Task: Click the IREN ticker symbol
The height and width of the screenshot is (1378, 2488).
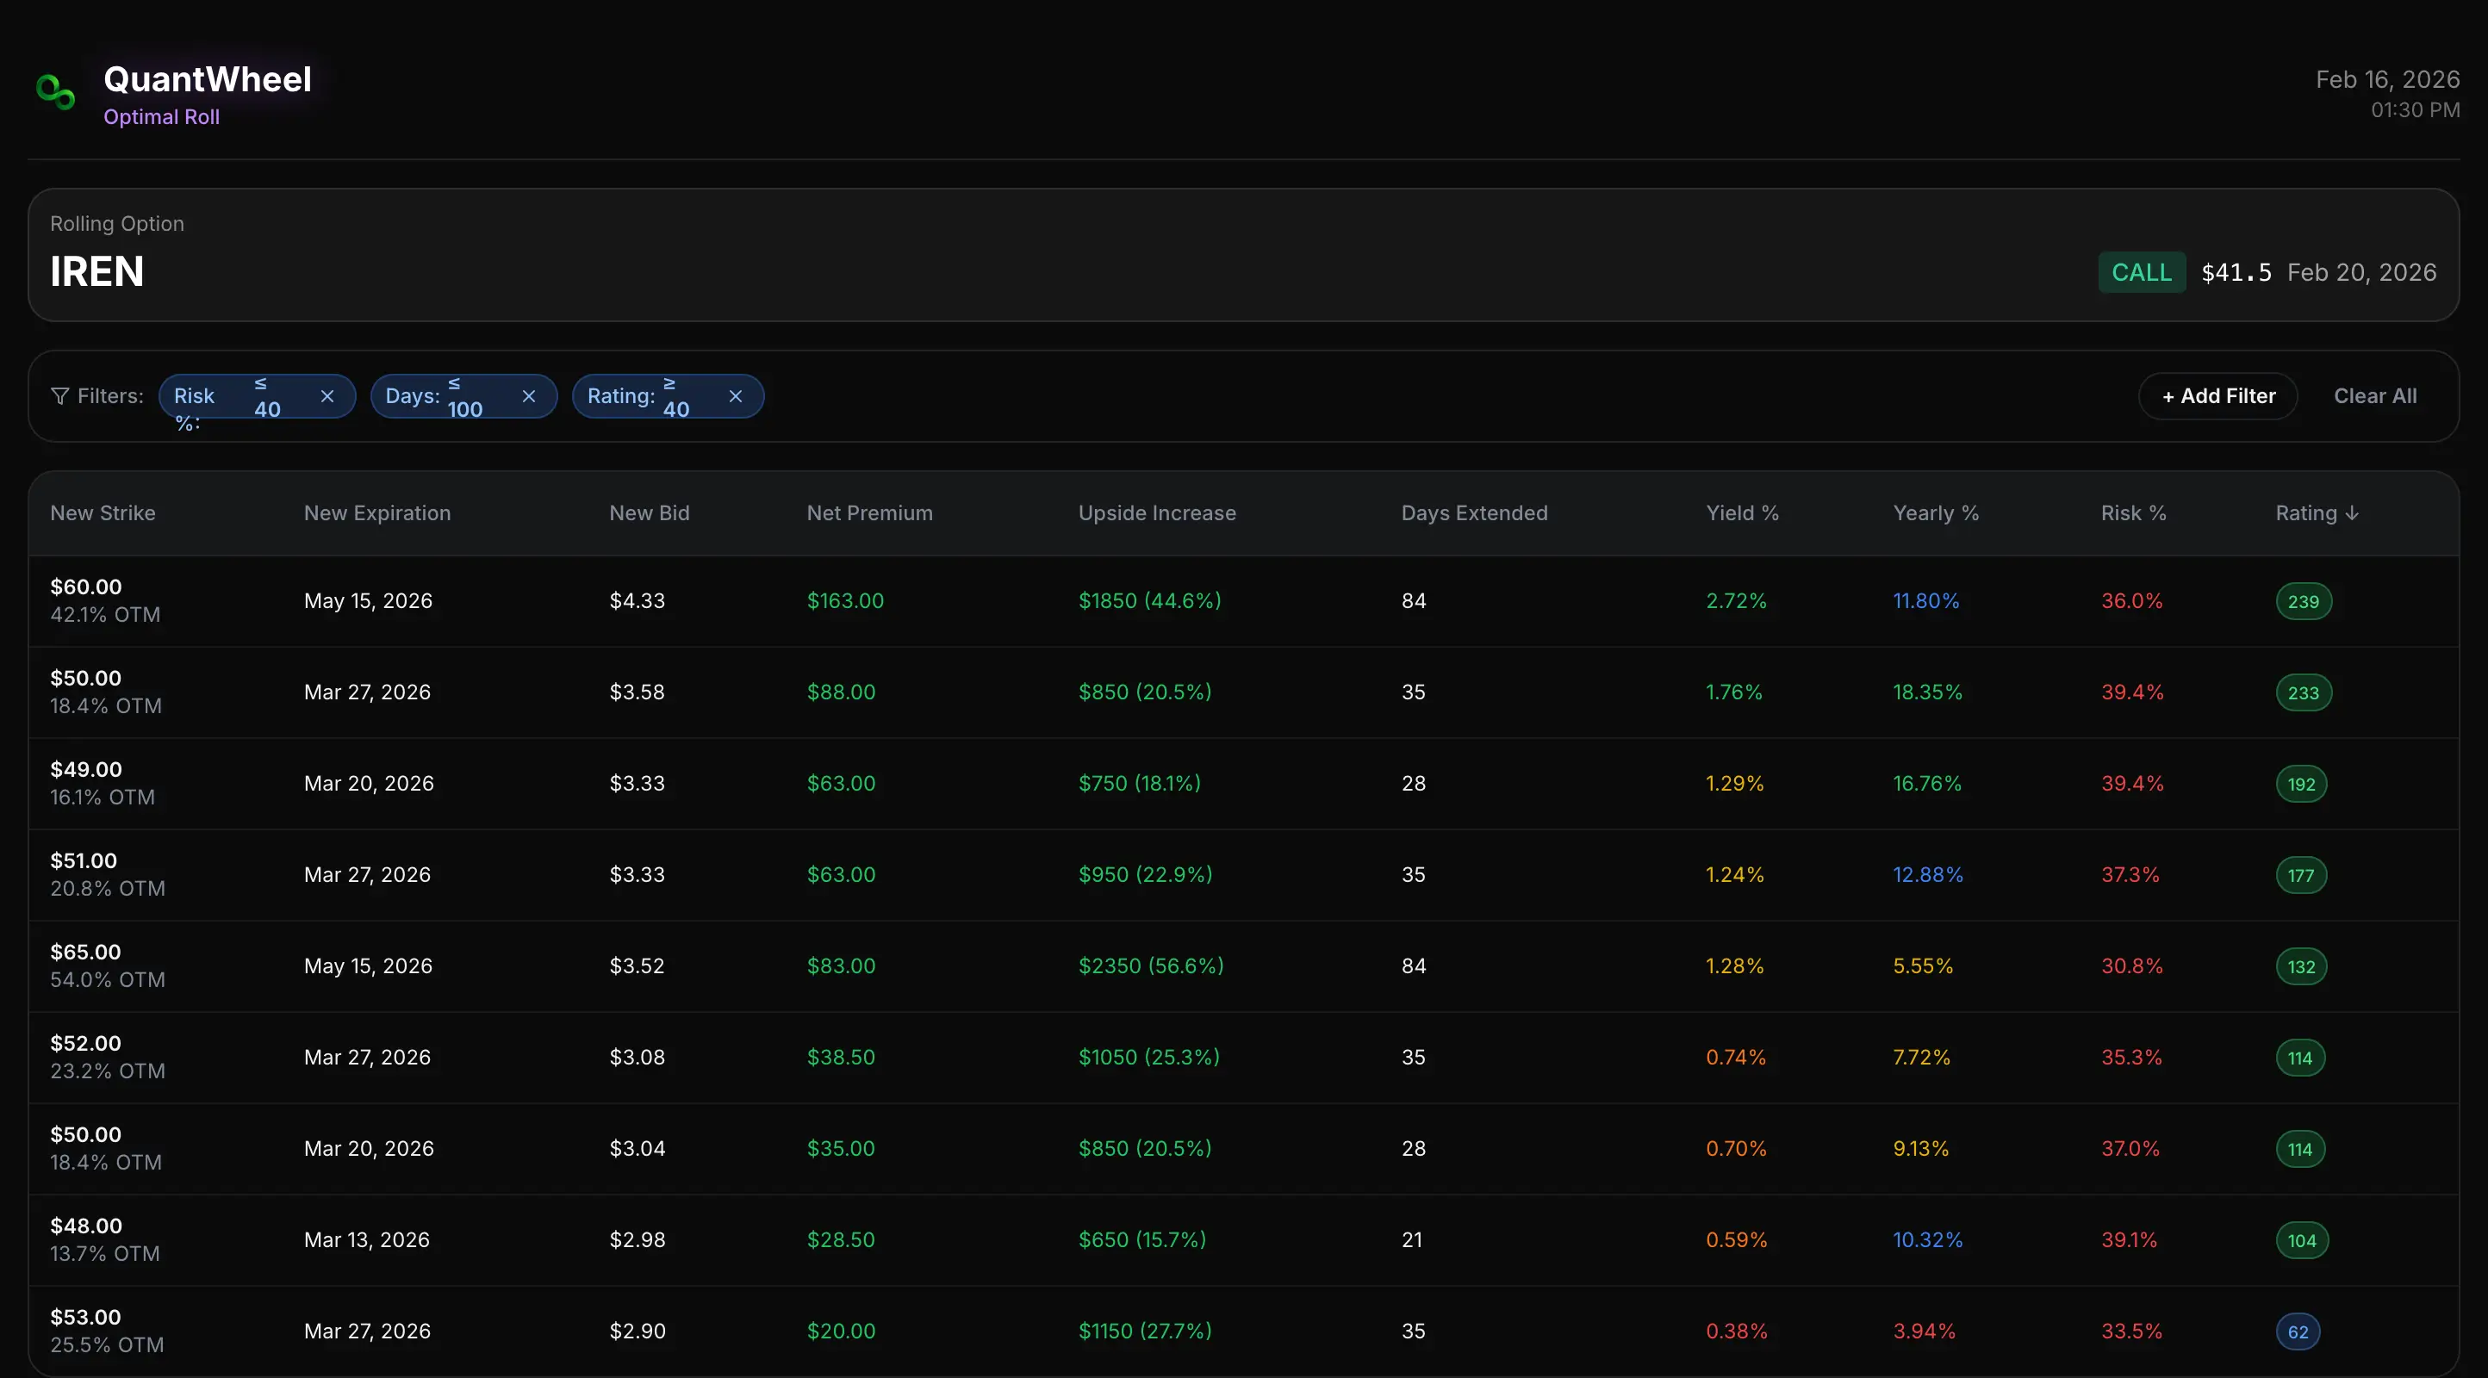Action: point(96,271)
